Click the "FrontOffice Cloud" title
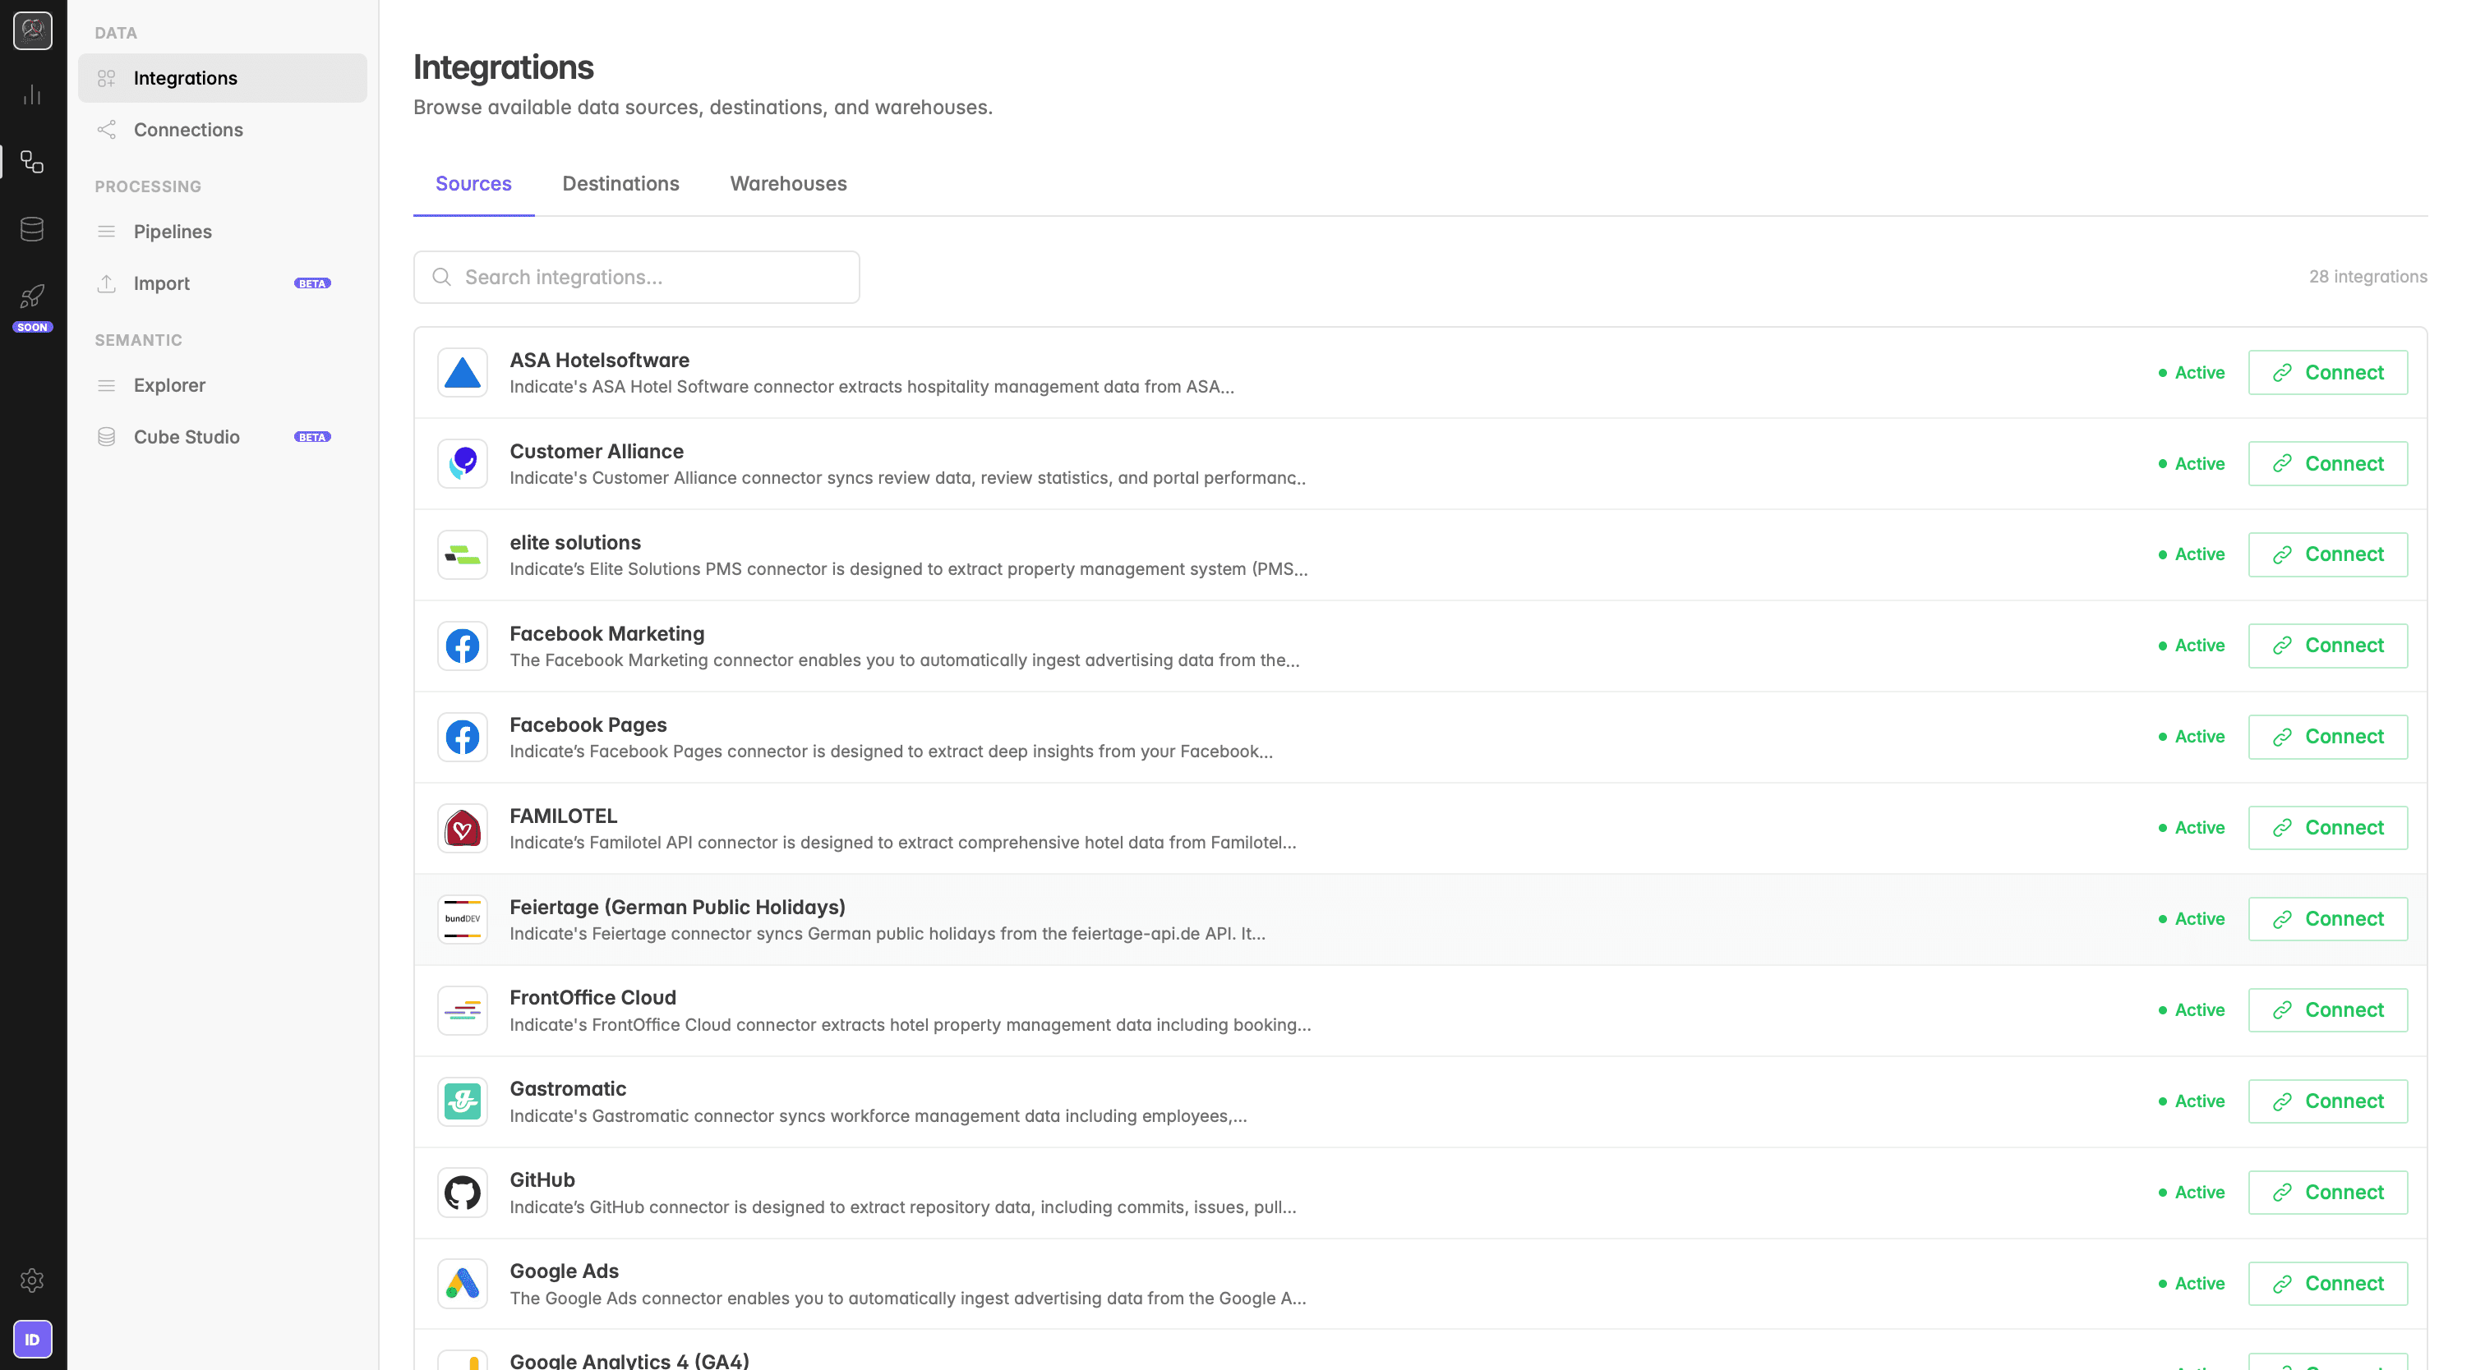This screenshot has width=2485, height=1370. click(592, 998)
